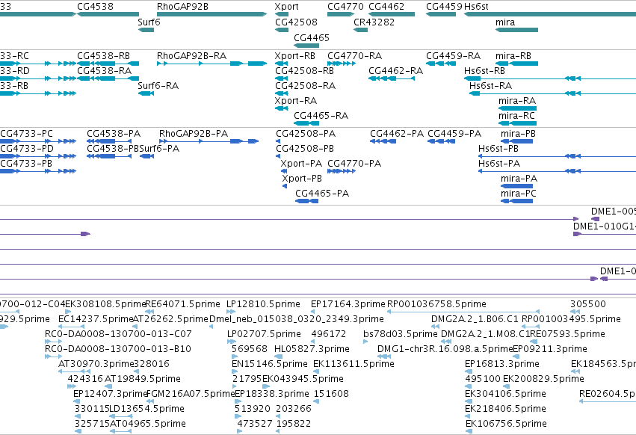Select transcript CG4459-RA label

(x=453, y=55)
